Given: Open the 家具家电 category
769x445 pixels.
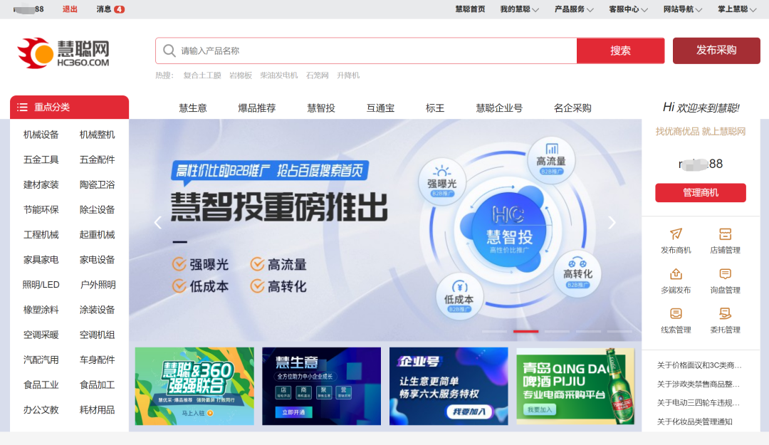Looking at the screenshot, I should tap(41, 260).
